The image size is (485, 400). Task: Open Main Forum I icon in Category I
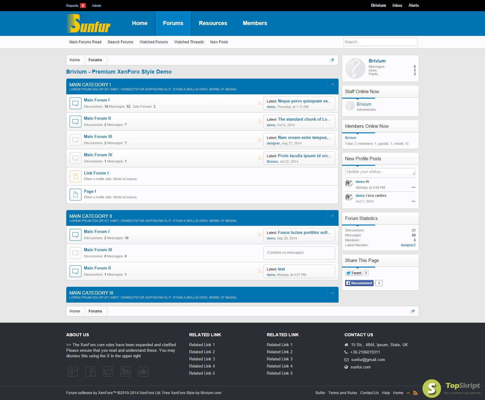(x=75, y=103)
